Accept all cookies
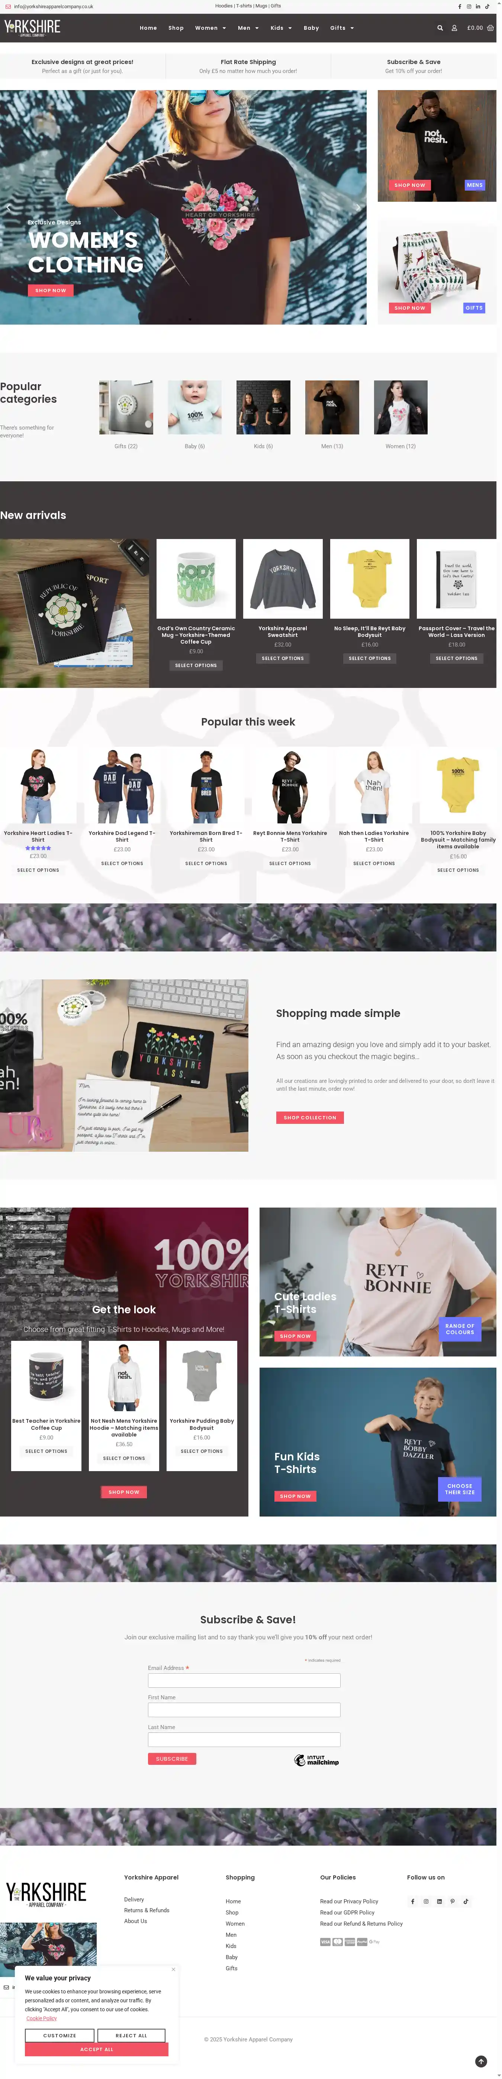502x2079 pixels. pos(97,2049)
